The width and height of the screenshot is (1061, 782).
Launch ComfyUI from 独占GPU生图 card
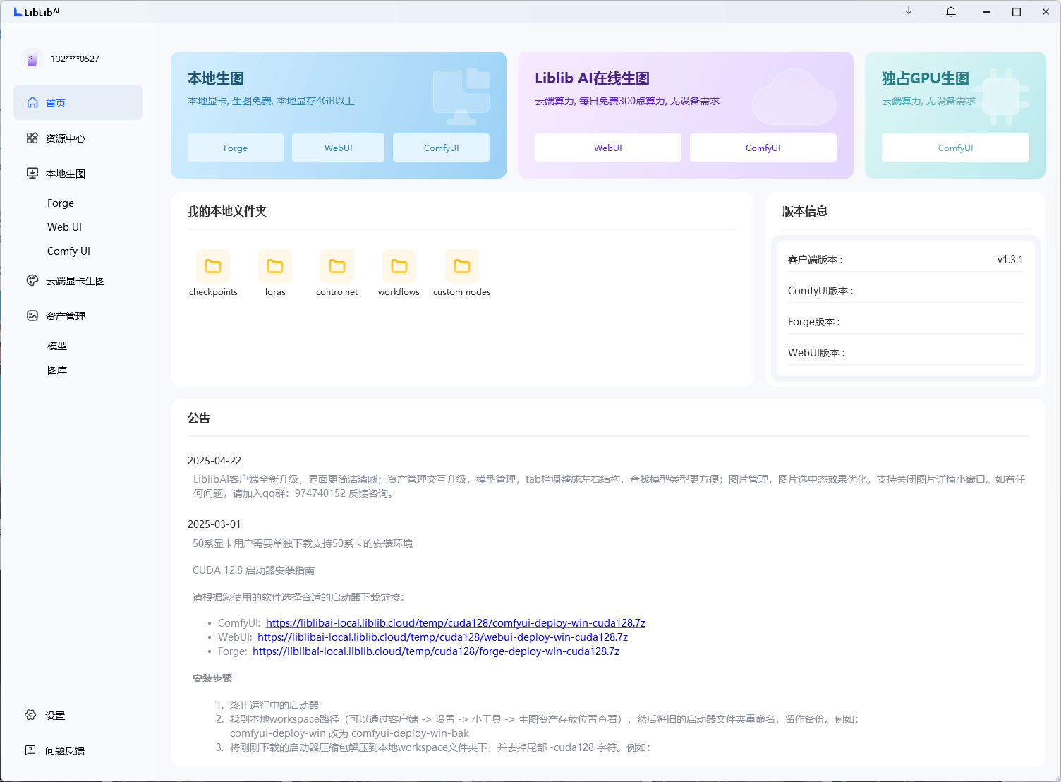click(955, 148)
